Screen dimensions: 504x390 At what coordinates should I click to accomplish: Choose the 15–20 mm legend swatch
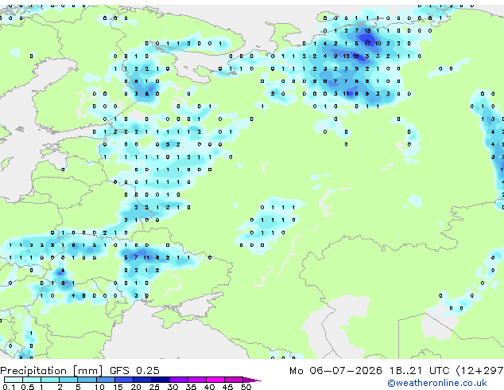click(x=124, y=380)
